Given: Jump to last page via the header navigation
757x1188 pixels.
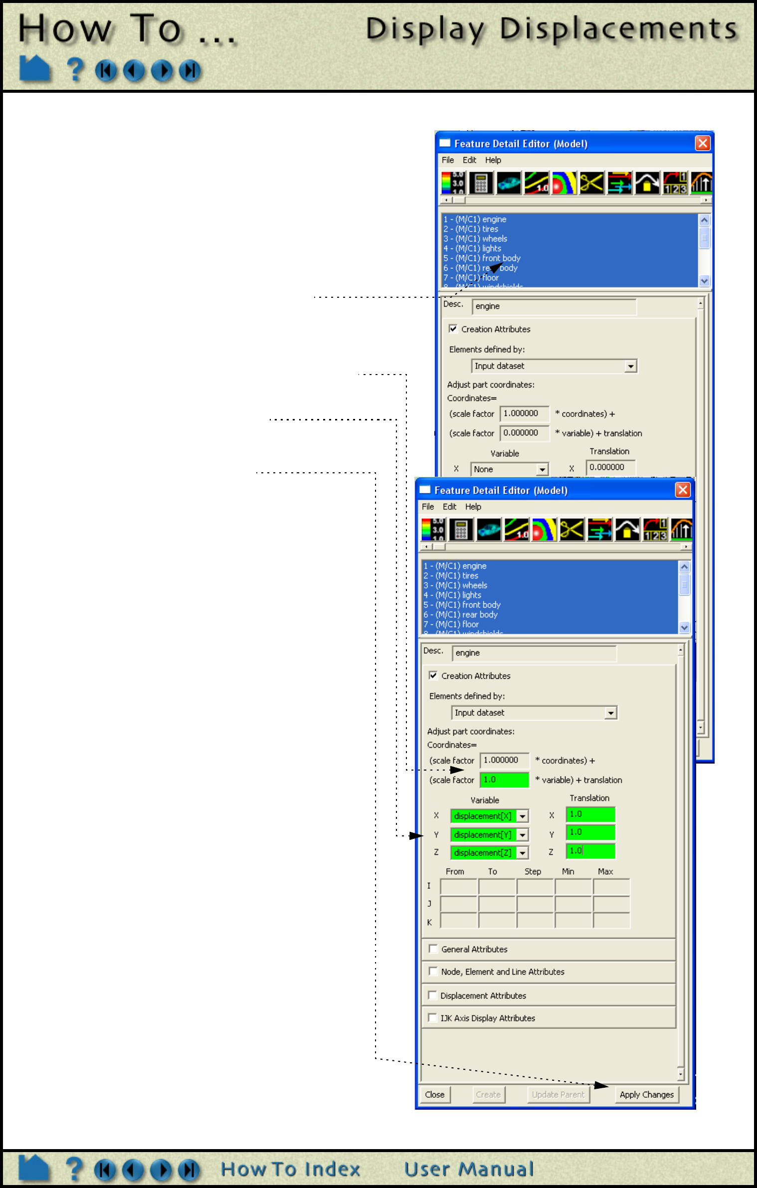Looking at the screenshot, I should (x=190, y=71).
